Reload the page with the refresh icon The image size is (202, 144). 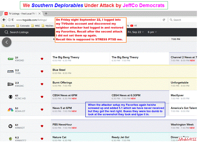click(164, 20)
